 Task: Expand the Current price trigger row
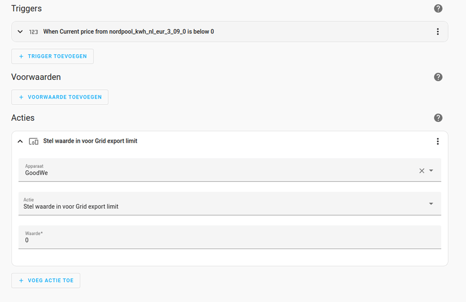point(20,31)
